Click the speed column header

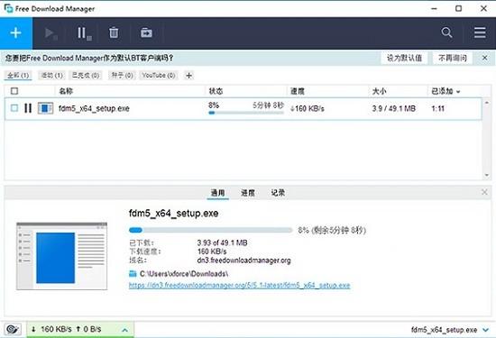click(298, 91)
